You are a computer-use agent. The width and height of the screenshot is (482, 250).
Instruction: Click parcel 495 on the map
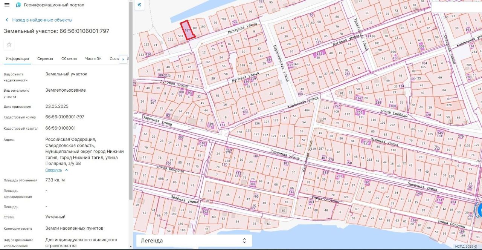pos(161,179)
